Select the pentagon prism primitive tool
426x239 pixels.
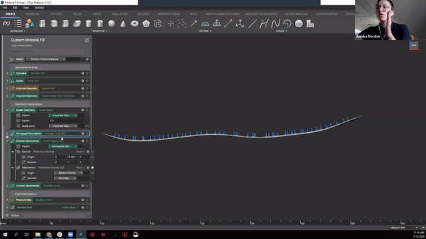click(x=146, y=24)
